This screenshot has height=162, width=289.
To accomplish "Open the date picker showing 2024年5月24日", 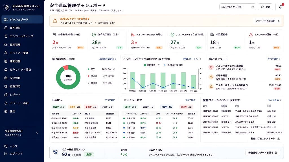I will [x=237, y=7].
